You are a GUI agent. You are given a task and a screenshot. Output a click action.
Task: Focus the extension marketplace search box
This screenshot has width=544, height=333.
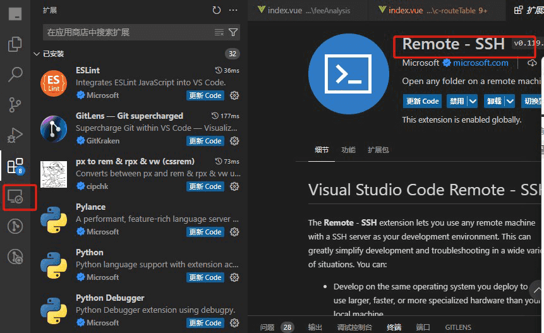tap(128, 32)
